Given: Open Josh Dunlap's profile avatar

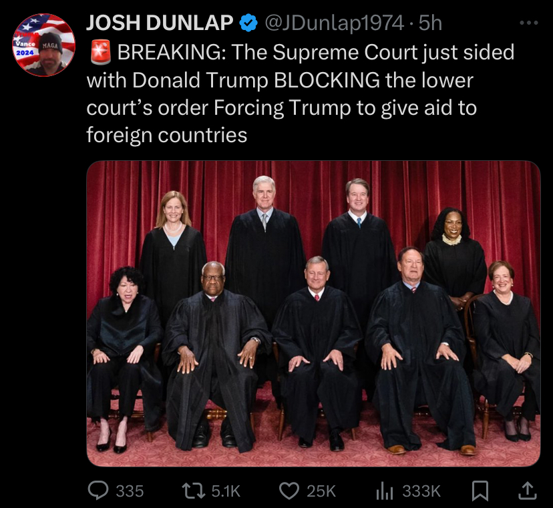Looking at the screenshot, I should pyautogui.click(x=43, y=45).
